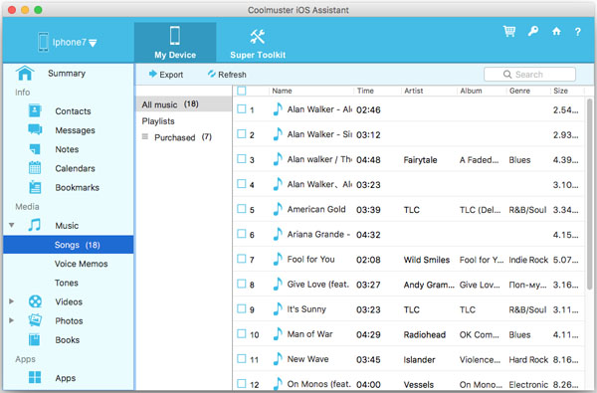The image size is (597, 393).
Task: Click the Apps grid icon
Action: (35, 377)
